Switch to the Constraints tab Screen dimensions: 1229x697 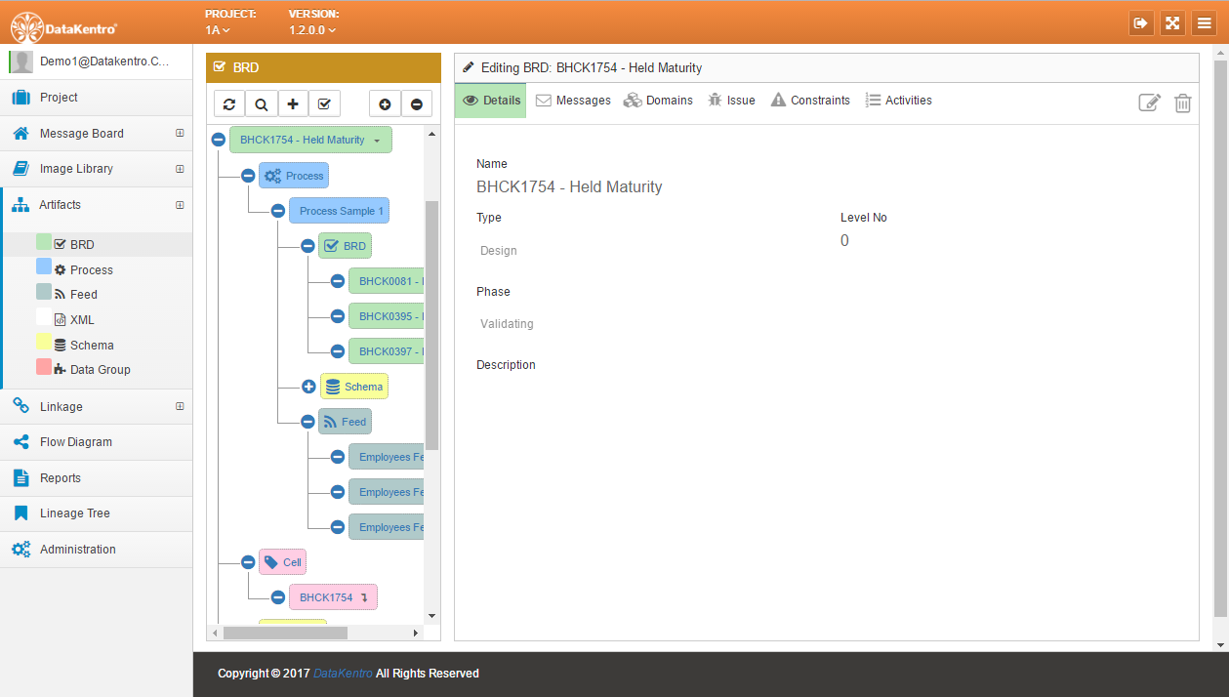click(x=810, y=101)
